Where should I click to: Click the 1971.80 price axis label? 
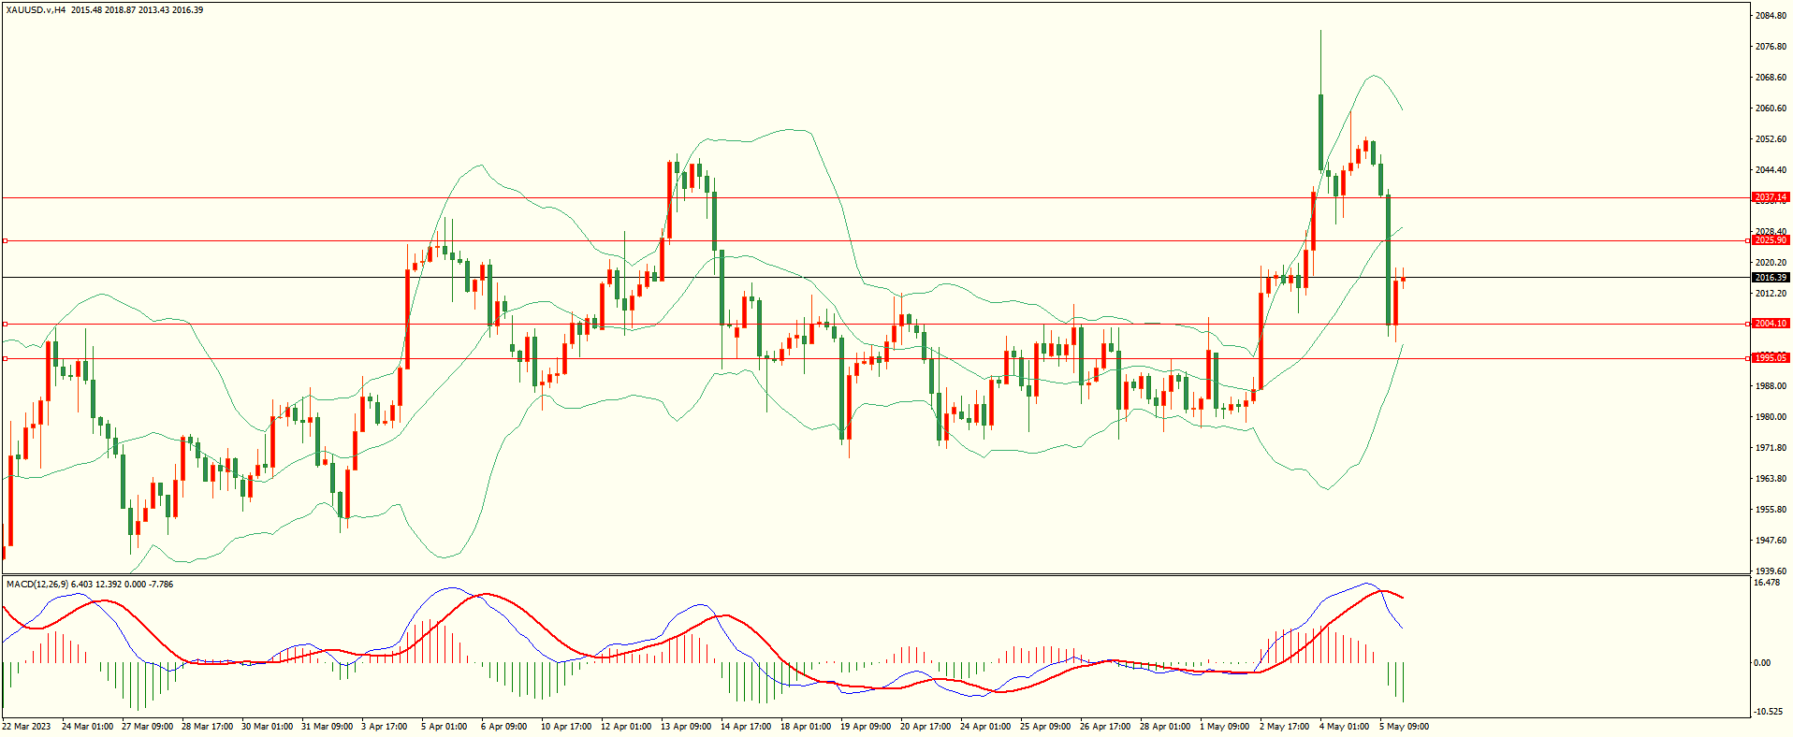pyautogui.click(x=1771, y=448)
